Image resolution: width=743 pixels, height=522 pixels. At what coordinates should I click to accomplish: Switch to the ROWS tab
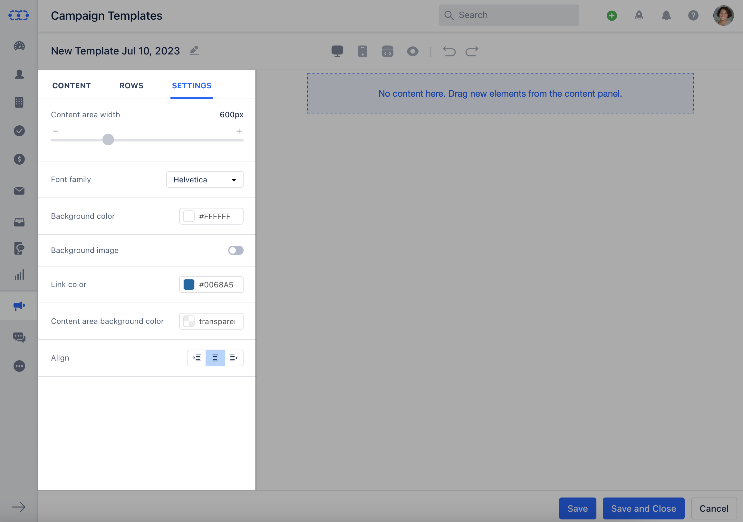point(131,86)
